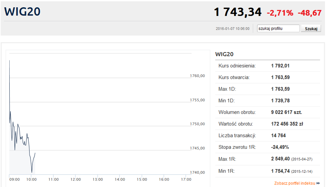Select the 12:00 mark on the chart time axis
Image resolution: width=326 pixels, height=187 pixels.
[76, 179]
